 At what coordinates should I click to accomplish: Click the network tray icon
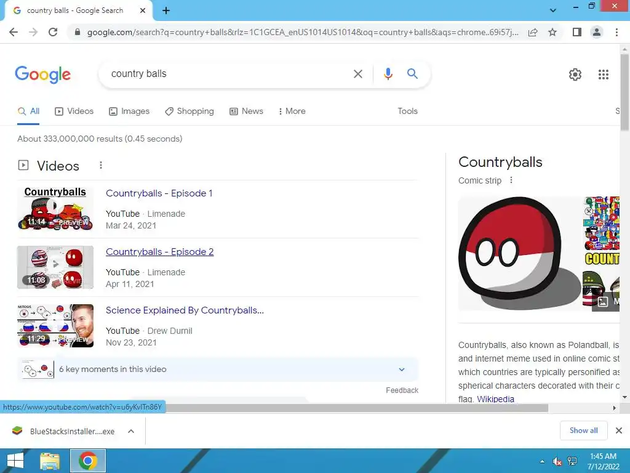click(x=572, y=461)
